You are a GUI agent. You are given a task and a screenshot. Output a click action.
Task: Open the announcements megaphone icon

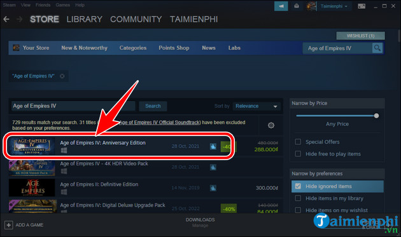281,6
